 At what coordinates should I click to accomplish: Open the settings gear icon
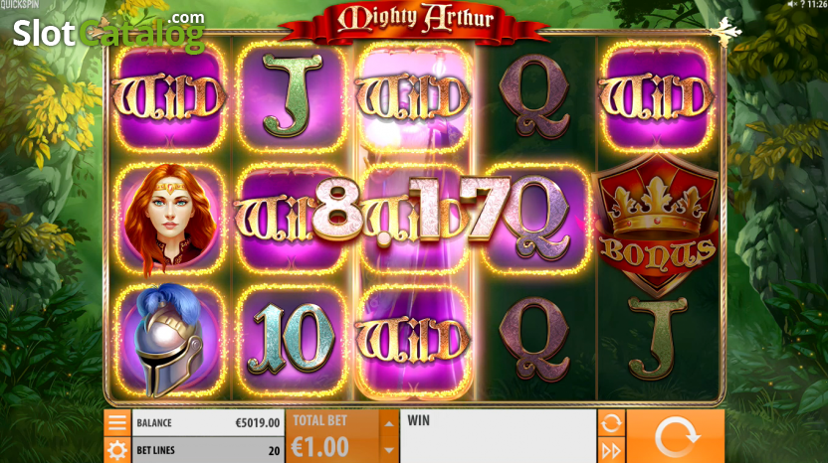click(117, 450)
